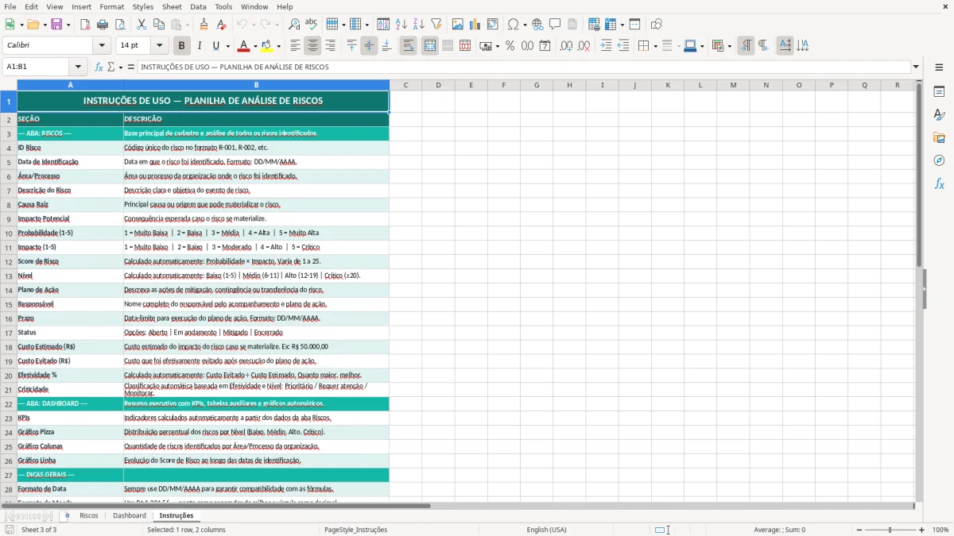Toggle AutoFilter funnel icon

[x=436, y=25]
